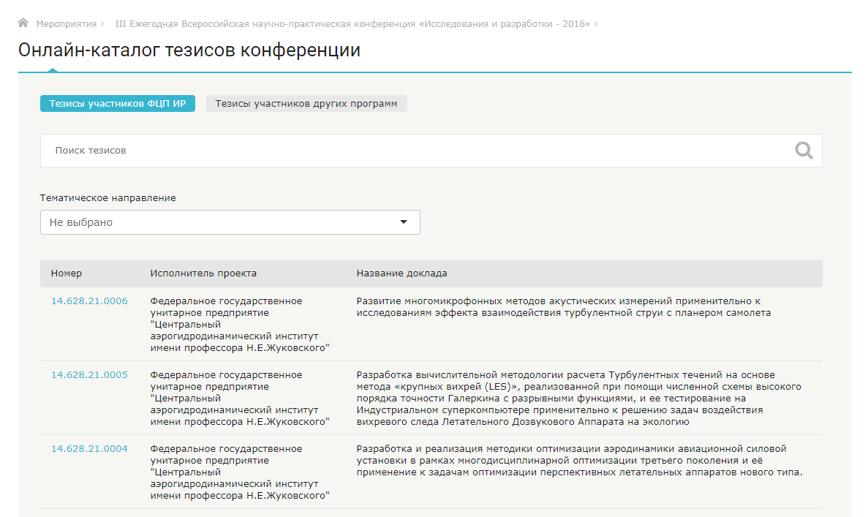Click the «Тематическое направление» label
This screenshot has height=517, width=868.
pos(108,198)
